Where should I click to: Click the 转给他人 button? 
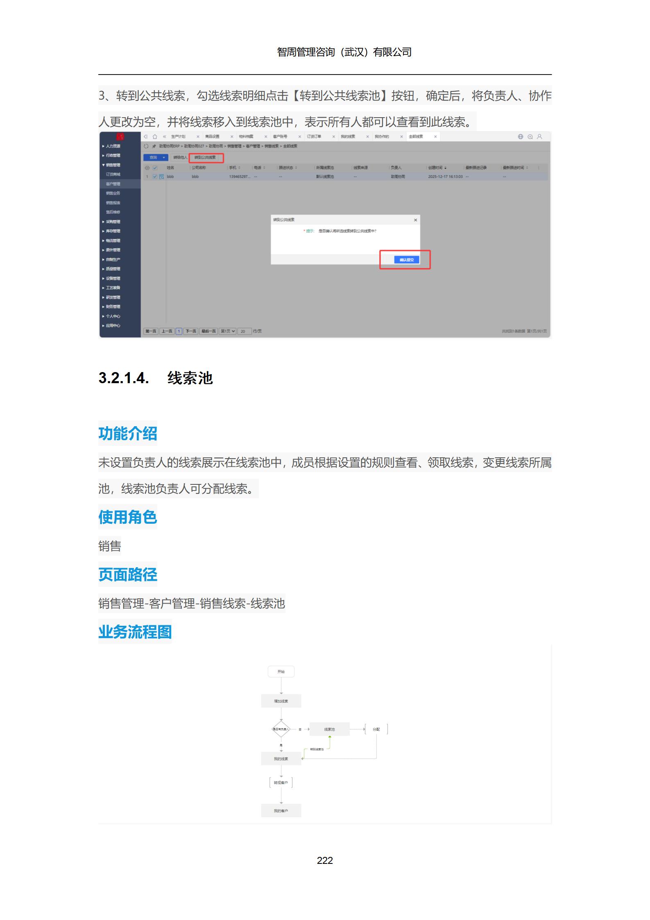[x=180, y=157]
